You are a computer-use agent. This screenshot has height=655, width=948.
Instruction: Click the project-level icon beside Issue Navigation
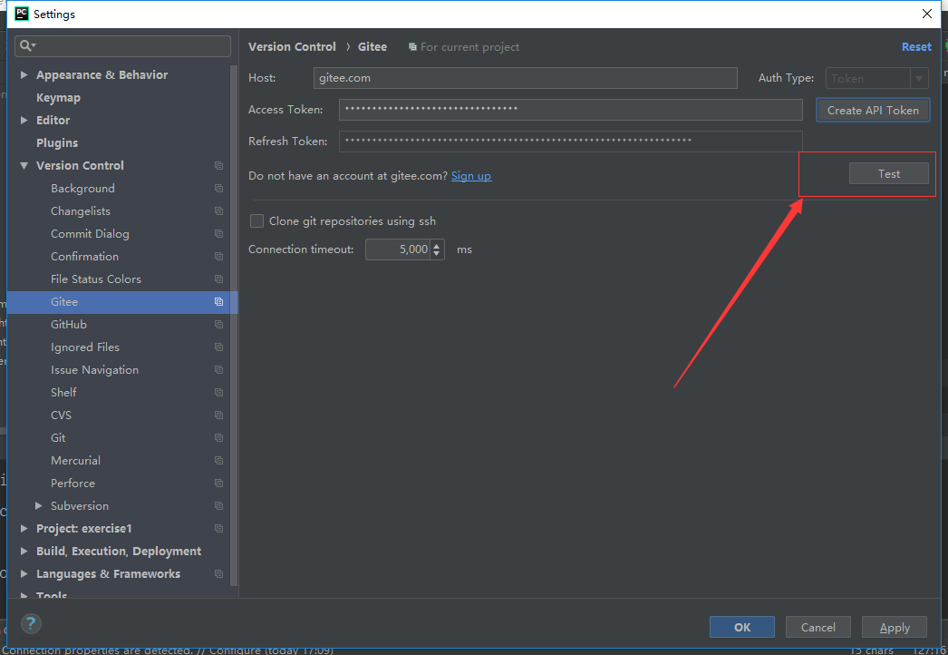[218, 370]
